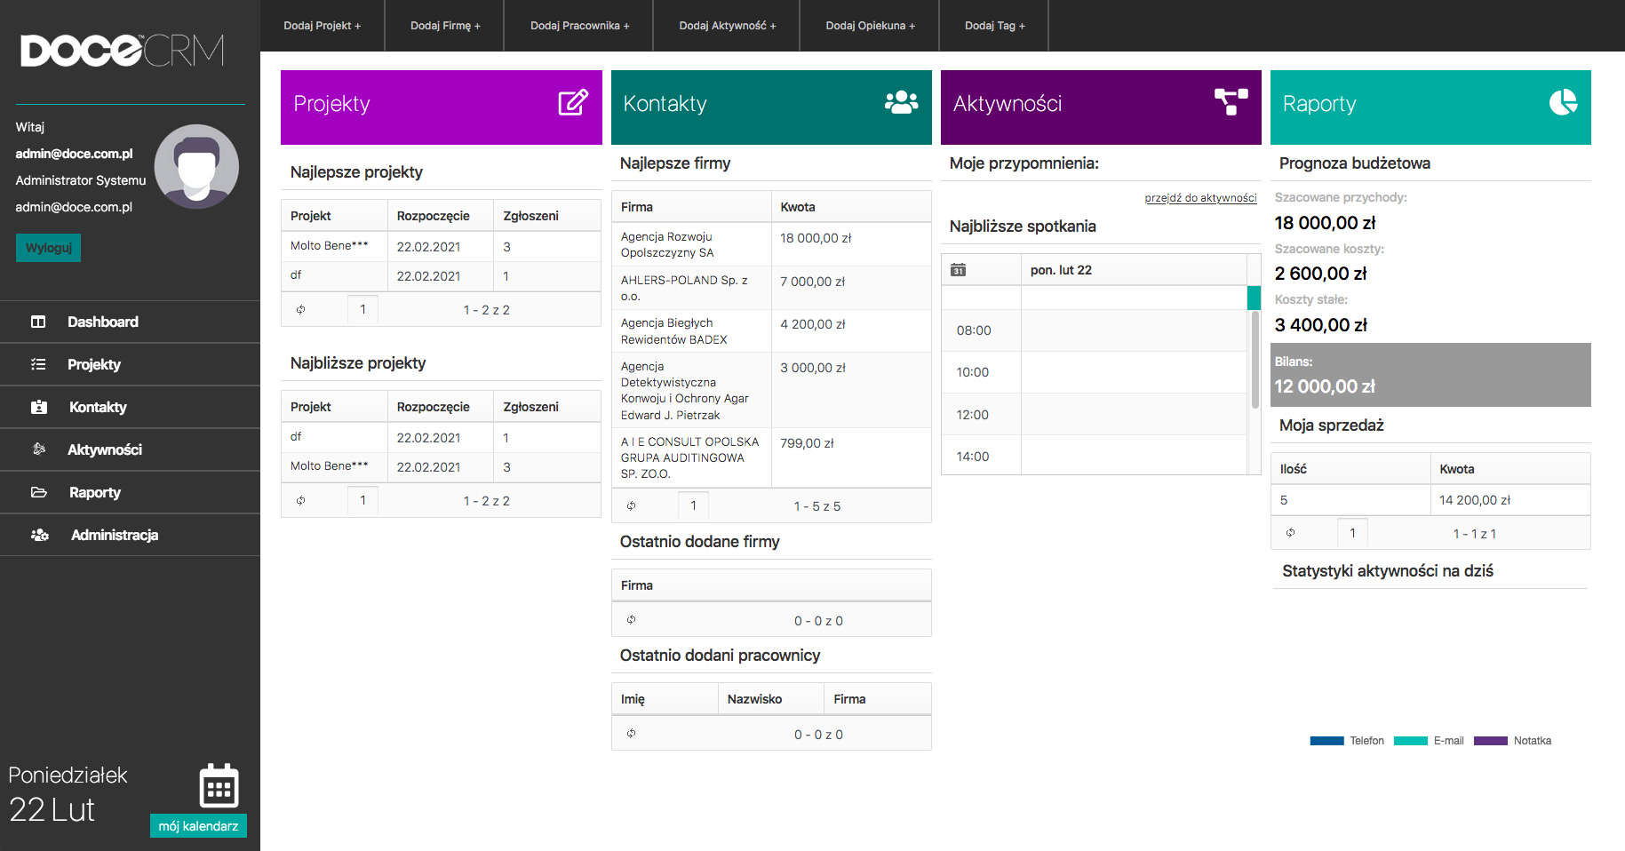Screen dimensions: 1625x851
Task: Open Administracja in the sidebar
Action: coord(115,535)
